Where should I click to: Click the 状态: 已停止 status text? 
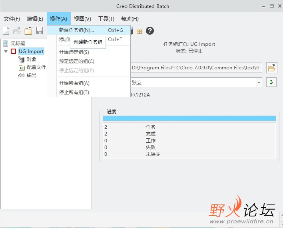coord(189,51)
